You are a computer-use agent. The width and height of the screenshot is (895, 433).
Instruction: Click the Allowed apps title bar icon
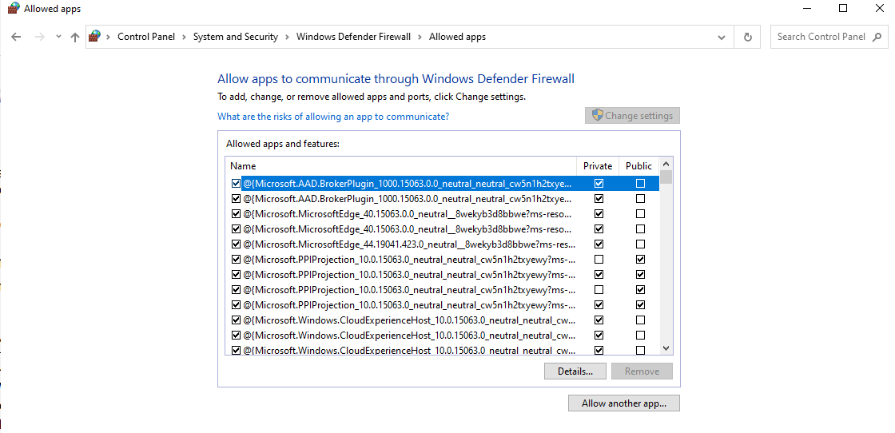click(x=13, y=9)
